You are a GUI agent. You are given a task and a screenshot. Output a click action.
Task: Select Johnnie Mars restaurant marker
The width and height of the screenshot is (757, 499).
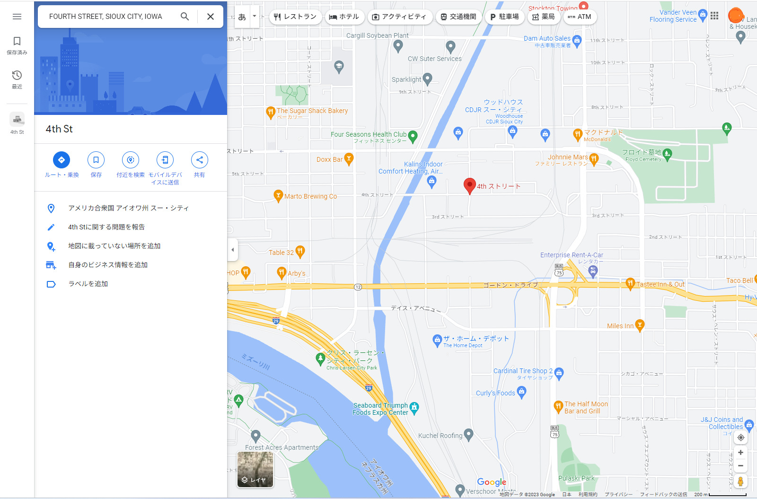594,159
